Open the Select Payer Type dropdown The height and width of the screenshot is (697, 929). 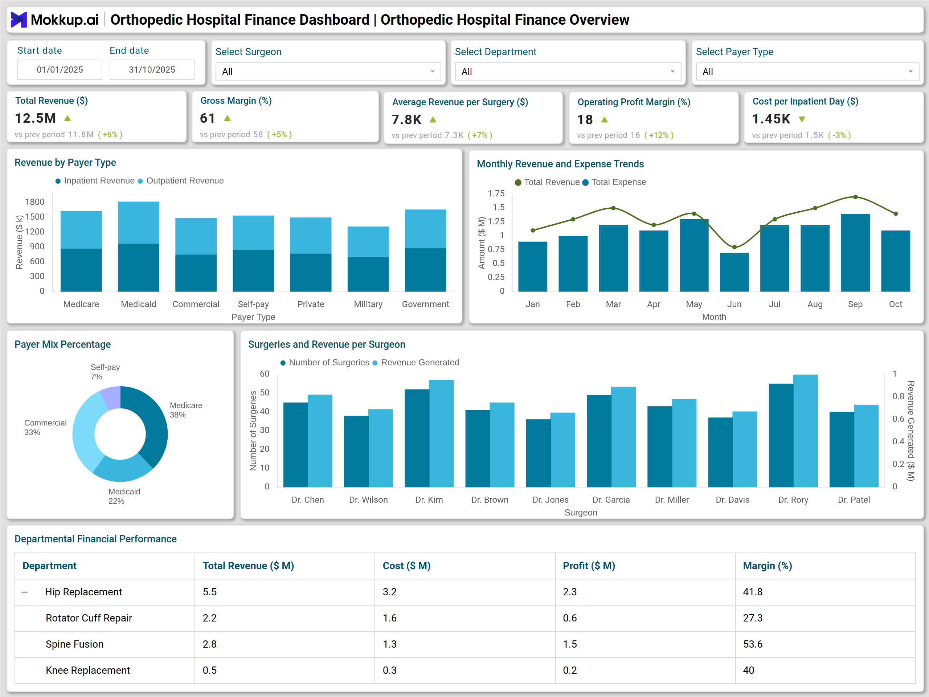[807, 72]
